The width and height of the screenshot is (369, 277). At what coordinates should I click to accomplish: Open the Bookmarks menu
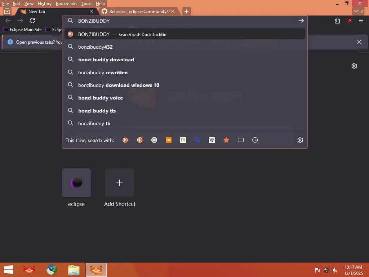click(66, 4)
